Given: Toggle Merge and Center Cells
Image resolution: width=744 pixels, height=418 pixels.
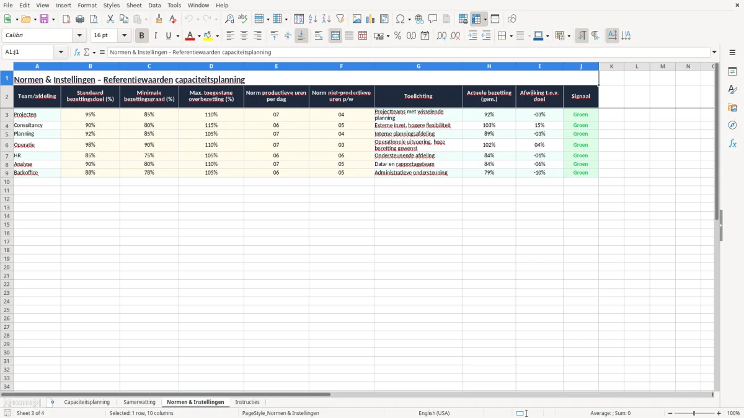Looking at the screenshot, I should pyautogui.click(x=335, y=36).
